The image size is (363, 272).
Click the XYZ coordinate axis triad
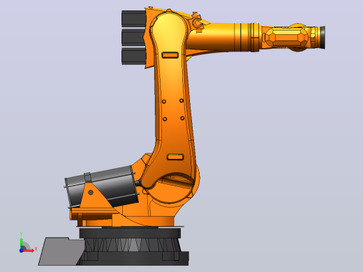pyautogui.click(x=28, y=243)
